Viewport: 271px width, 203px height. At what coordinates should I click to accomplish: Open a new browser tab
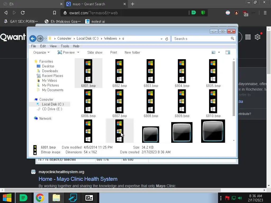coord(132,4)
